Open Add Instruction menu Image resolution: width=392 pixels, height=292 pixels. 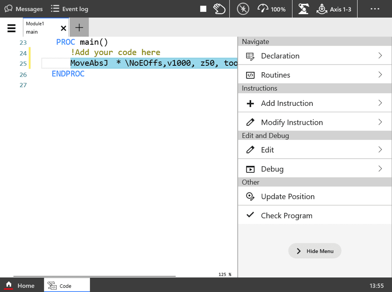point(315,103)
